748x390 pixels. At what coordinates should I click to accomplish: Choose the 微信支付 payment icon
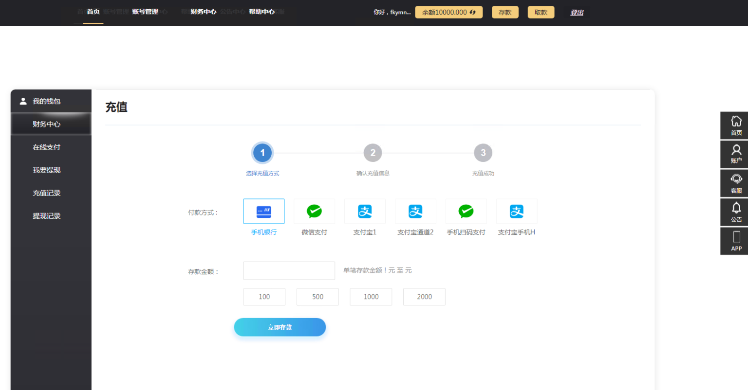pyautogui.click(x=314, y=212)
